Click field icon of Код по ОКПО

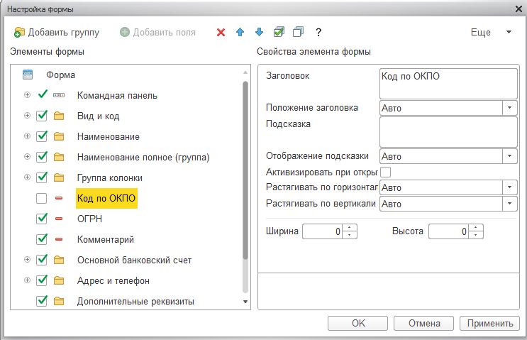pyautogui.click(x=59, y=199)
